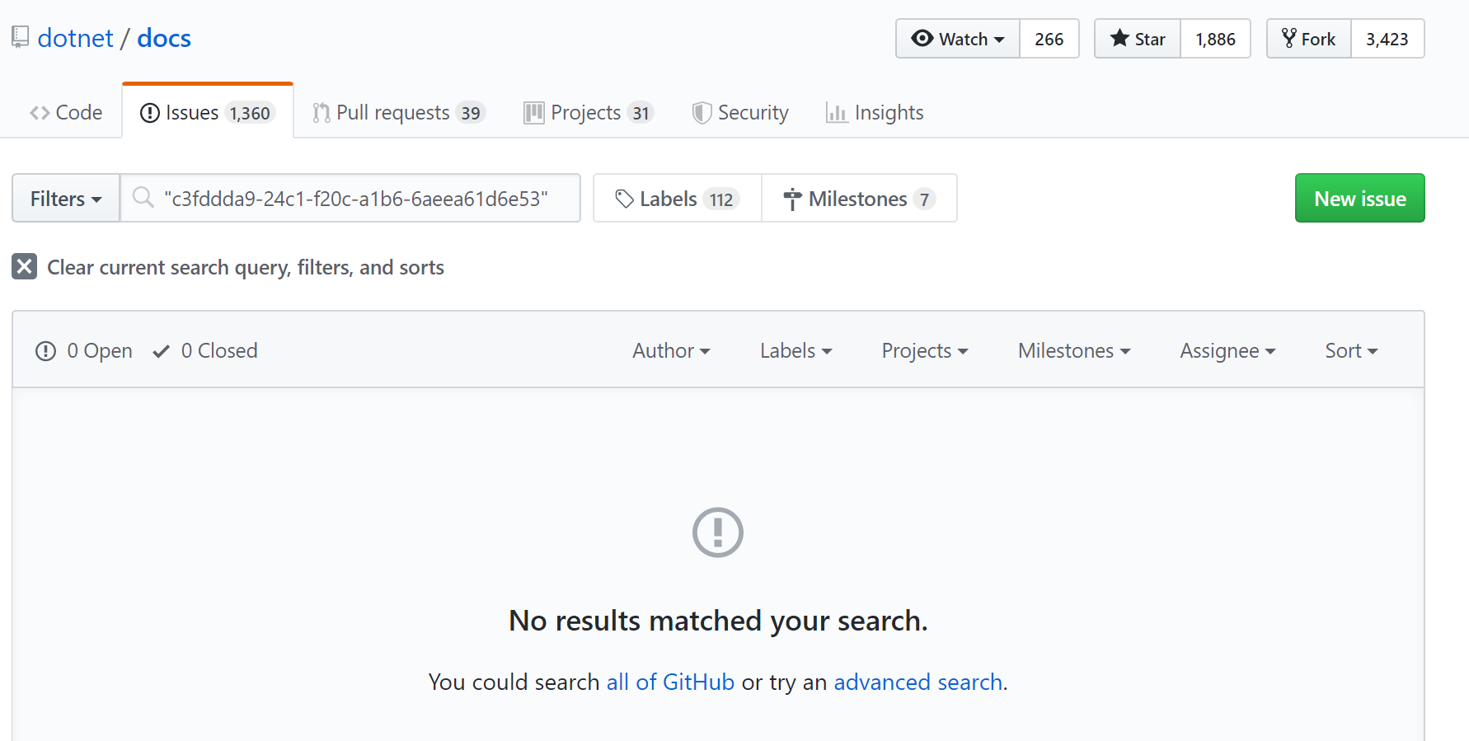The image size is (1469, 741).
Task: Click the repository book icon
Action: 20,37
